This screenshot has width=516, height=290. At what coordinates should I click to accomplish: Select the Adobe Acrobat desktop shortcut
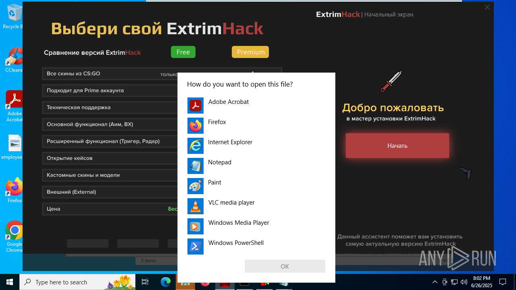(x=14, y=106)
